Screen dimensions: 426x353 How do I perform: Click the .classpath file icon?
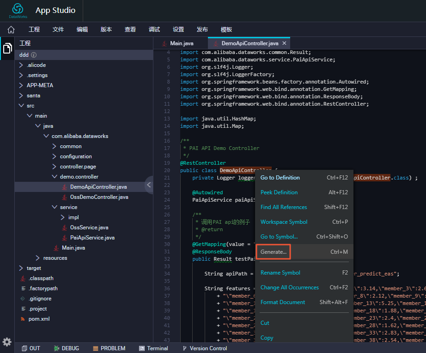coord(23,278)
